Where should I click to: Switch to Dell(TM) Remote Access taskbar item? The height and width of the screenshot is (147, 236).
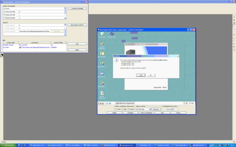pos(109,145)
